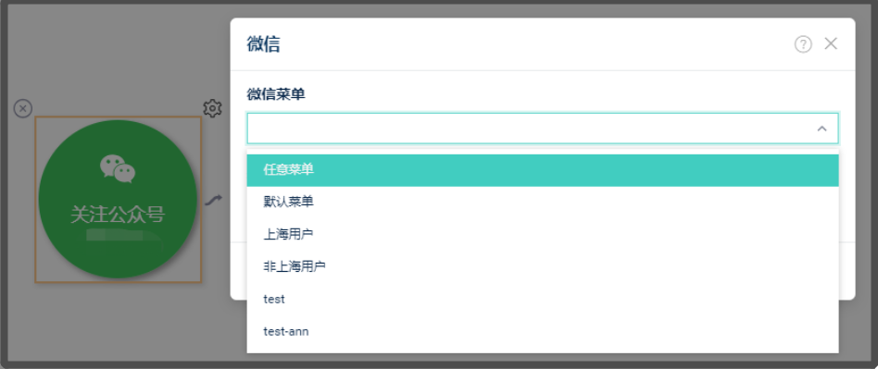The image size is (878, 369).
Task: Close the 微信 dialog
Action: click(831, 43)
